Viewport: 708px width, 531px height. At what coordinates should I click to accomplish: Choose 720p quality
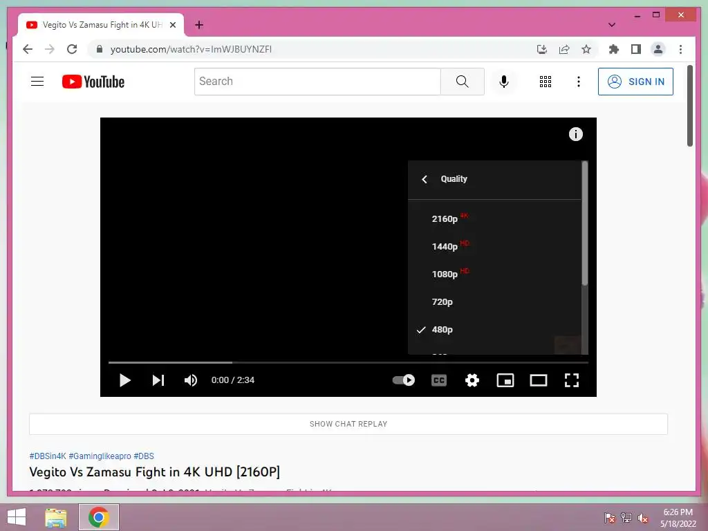(x=494, y=301)
